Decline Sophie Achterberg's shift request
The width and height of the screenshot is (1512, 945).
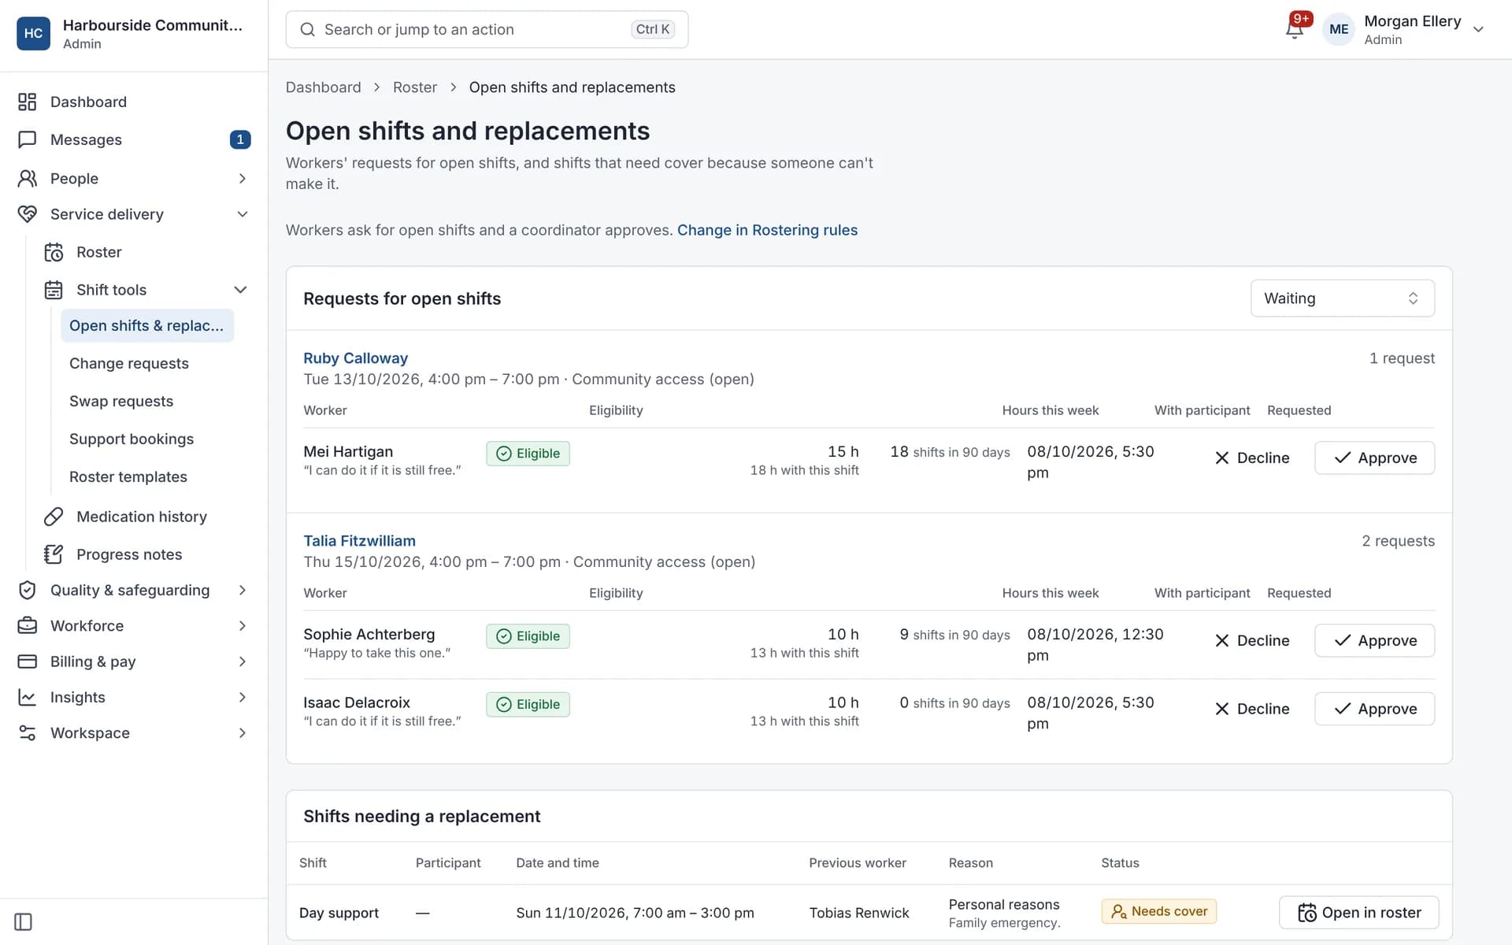click(1252, 640)
